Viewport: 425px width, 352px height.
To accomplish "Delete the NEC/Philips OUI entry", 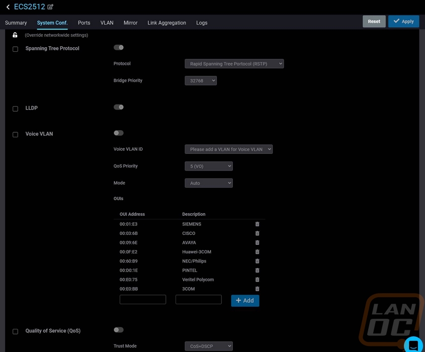I will tap(257, 261).
